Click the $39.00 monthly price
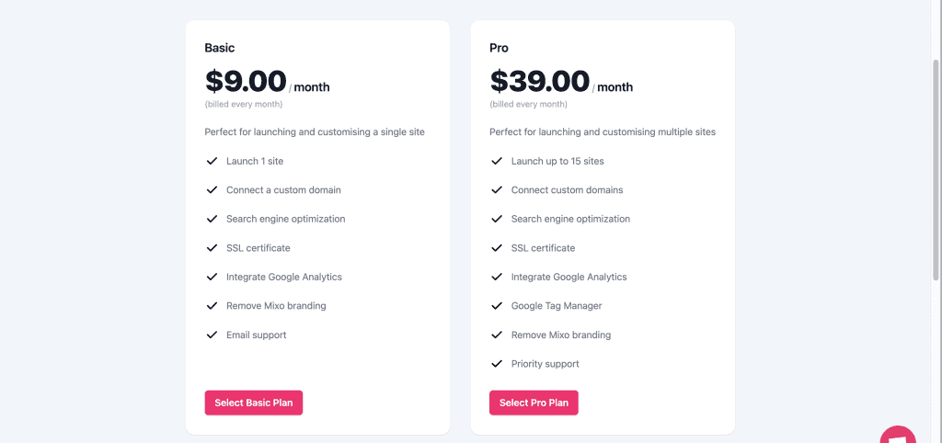This screenshot has width=942, height=443. (539, 82)
